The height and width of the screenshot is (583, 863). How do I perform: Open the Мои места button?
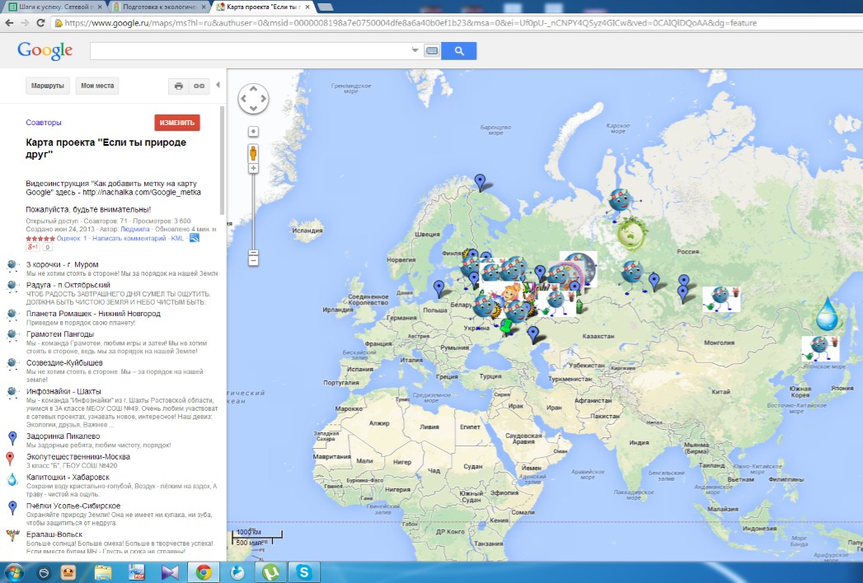click(x=97, y=86)
